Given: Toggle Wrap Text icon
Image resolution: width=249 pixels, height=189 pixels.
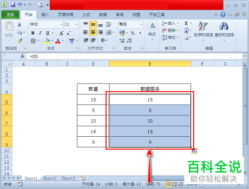Looking at the screenshot, I should coord(109,24).
